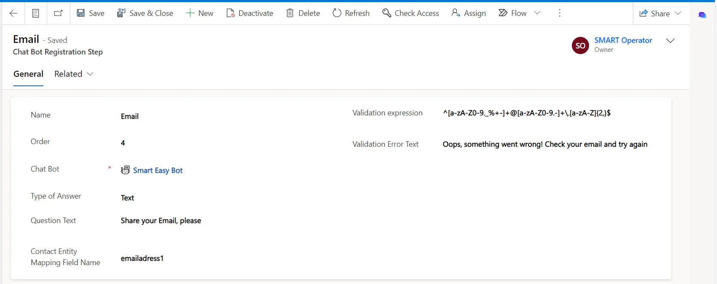
Task: Click the Save button
Action: [91, 13]
